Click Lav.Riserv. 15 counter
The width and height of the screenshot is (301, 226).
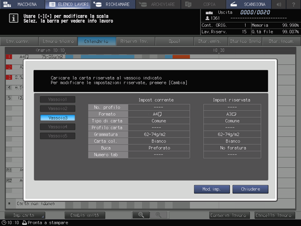(224, 31)
